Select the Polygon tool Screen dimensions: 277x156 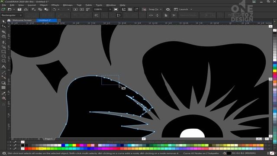click(3, 61)
